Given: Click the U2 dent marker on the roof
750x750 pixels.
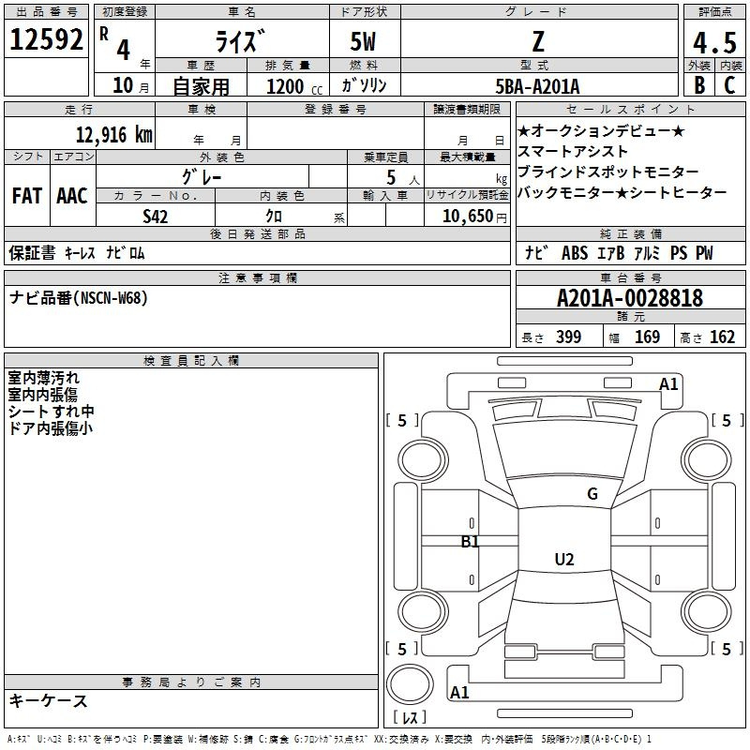Looking at the screenshot, I should click(x=563, y=560).
